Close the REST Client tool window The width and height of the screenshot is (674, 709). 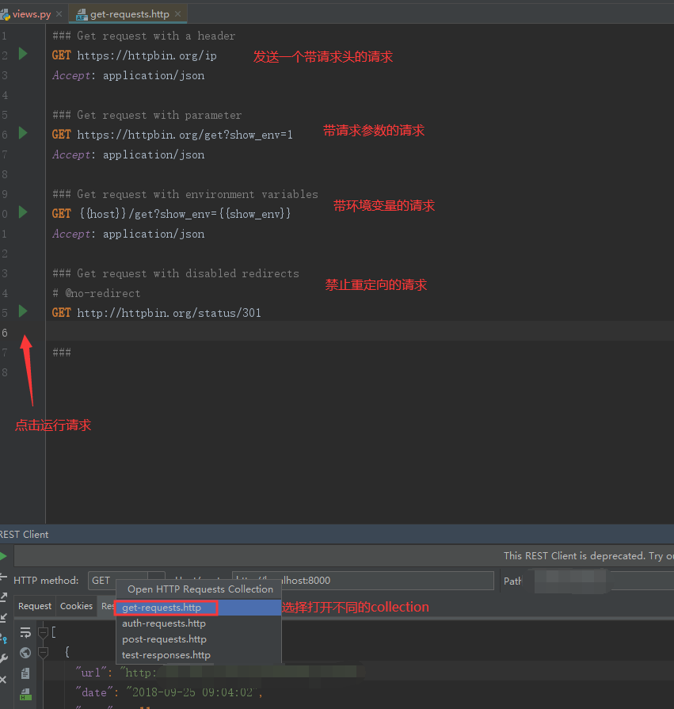3,679
